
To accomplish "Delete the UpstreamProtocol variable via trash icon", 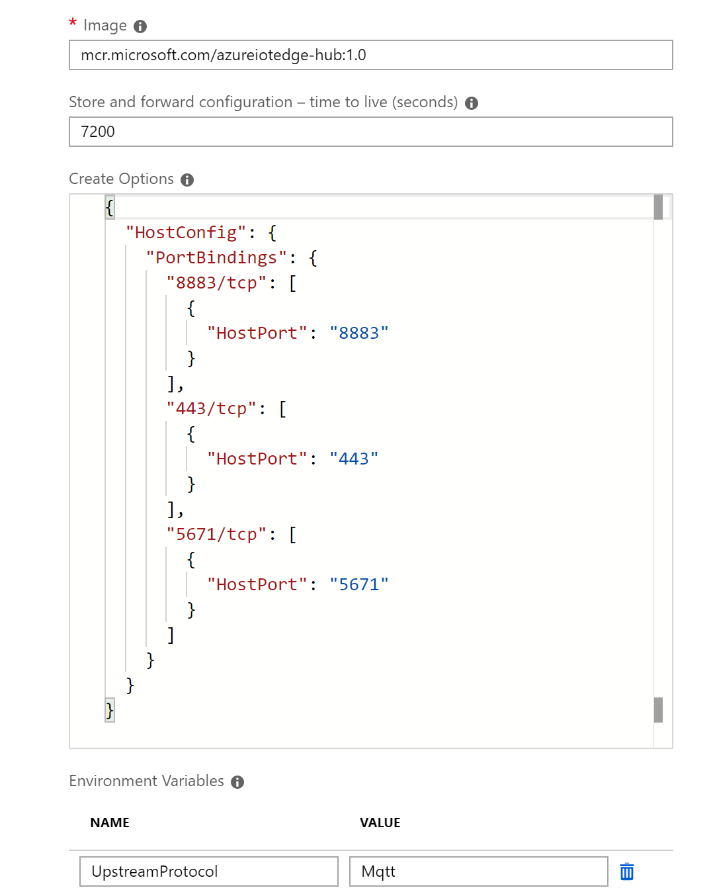I will coord(626,871).
